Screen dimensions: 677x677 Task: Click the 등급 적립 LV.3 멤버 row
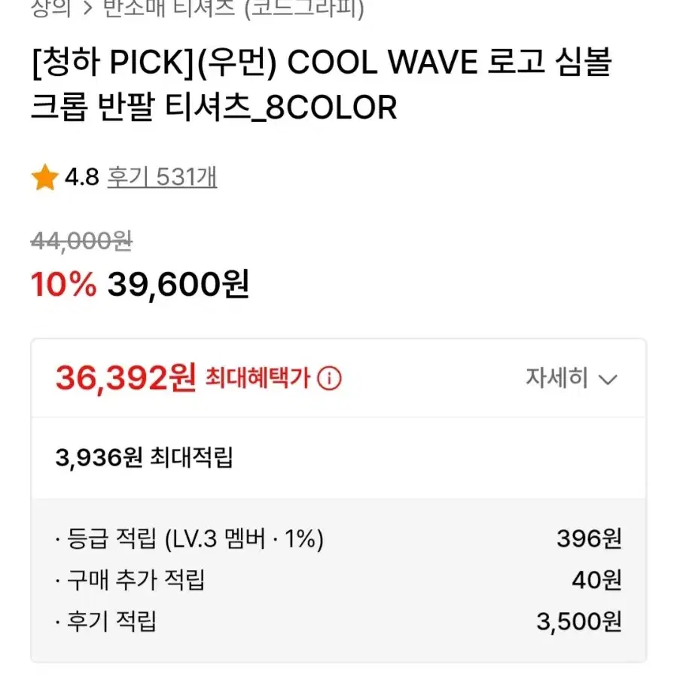[x=339, y=539]
